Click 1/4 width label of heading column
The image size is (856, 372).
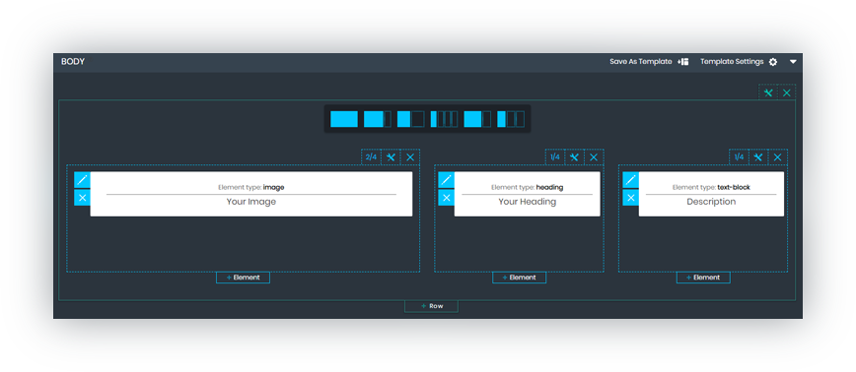(x=555, y=156)
